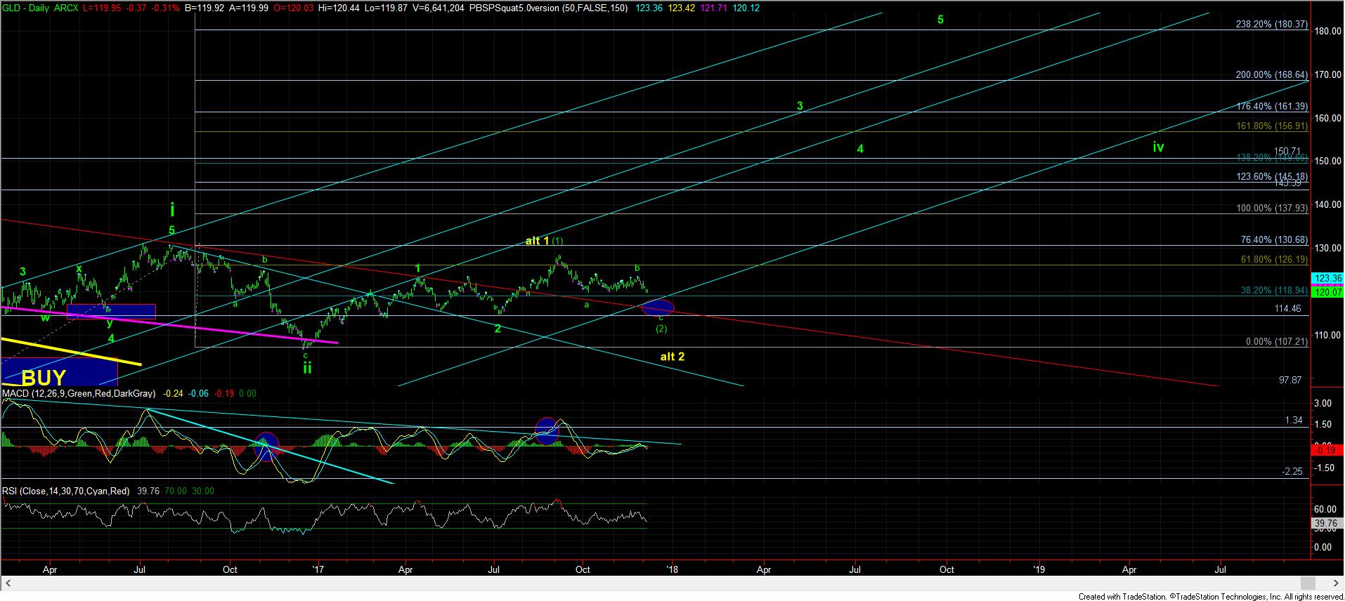1345x601 pixels.
Task: Click the 39.76 RSI value tag
Action: point(1327,524)
